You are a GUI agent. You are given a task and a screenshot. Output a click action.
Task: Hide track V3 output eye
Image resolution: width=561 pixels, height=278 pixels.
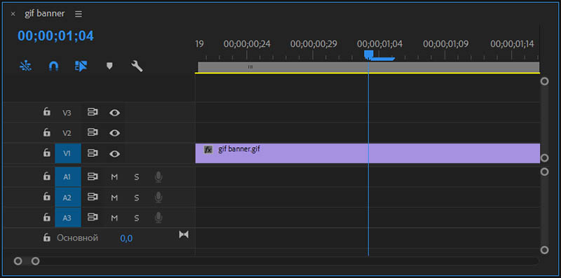pos(114,113)
